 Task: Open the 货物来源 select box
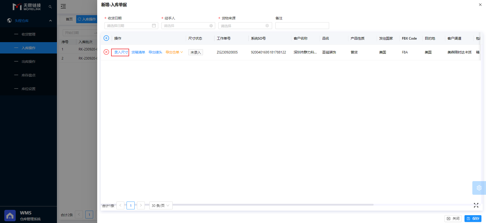click(x=245, y=26)
